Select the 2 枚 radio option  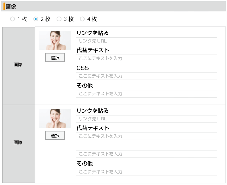tap(36, 19)
